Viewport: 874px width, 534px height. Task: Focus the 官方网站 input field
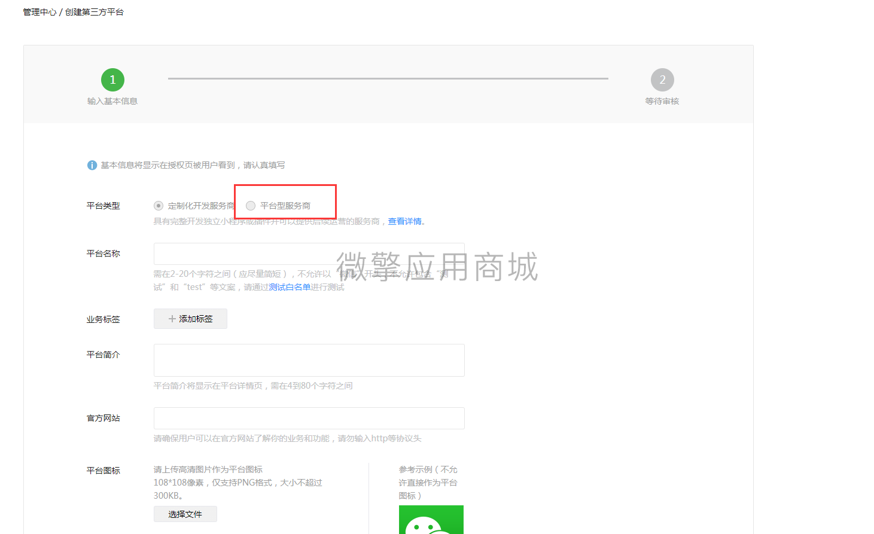(309, 418)
